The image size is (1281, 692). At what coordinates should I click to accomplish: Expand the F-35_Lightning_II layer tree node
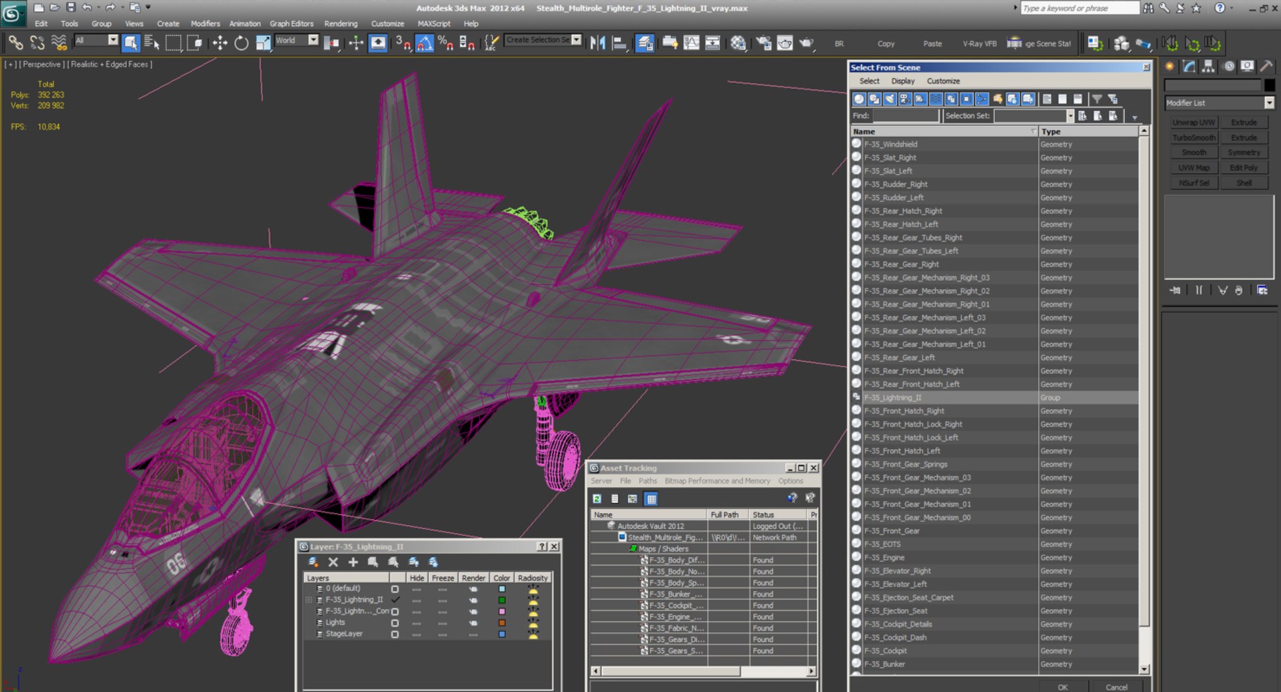(x=309, y=600)
